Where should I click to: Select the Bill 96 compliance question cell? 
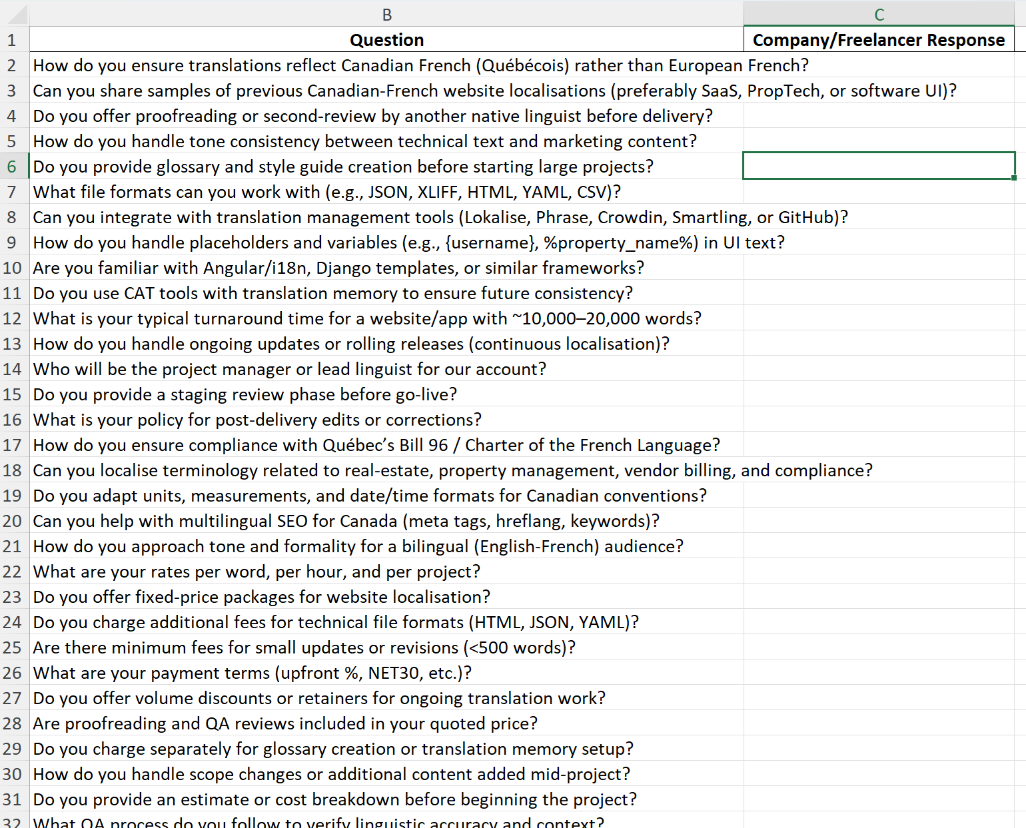386,444
